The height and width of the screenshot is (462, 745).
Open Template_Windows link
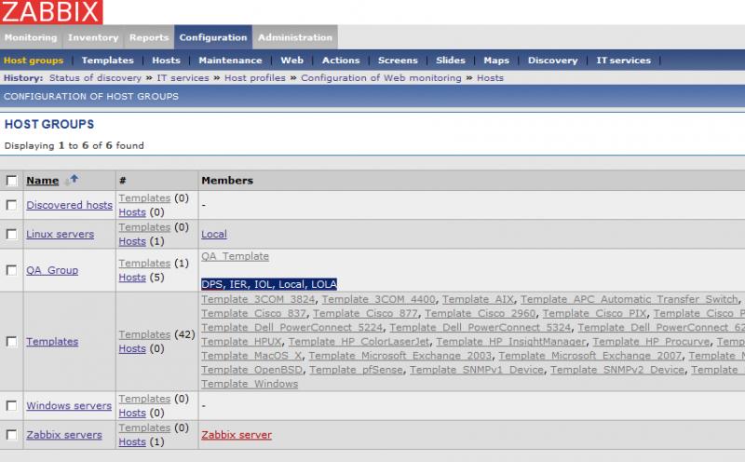point(250,384)
